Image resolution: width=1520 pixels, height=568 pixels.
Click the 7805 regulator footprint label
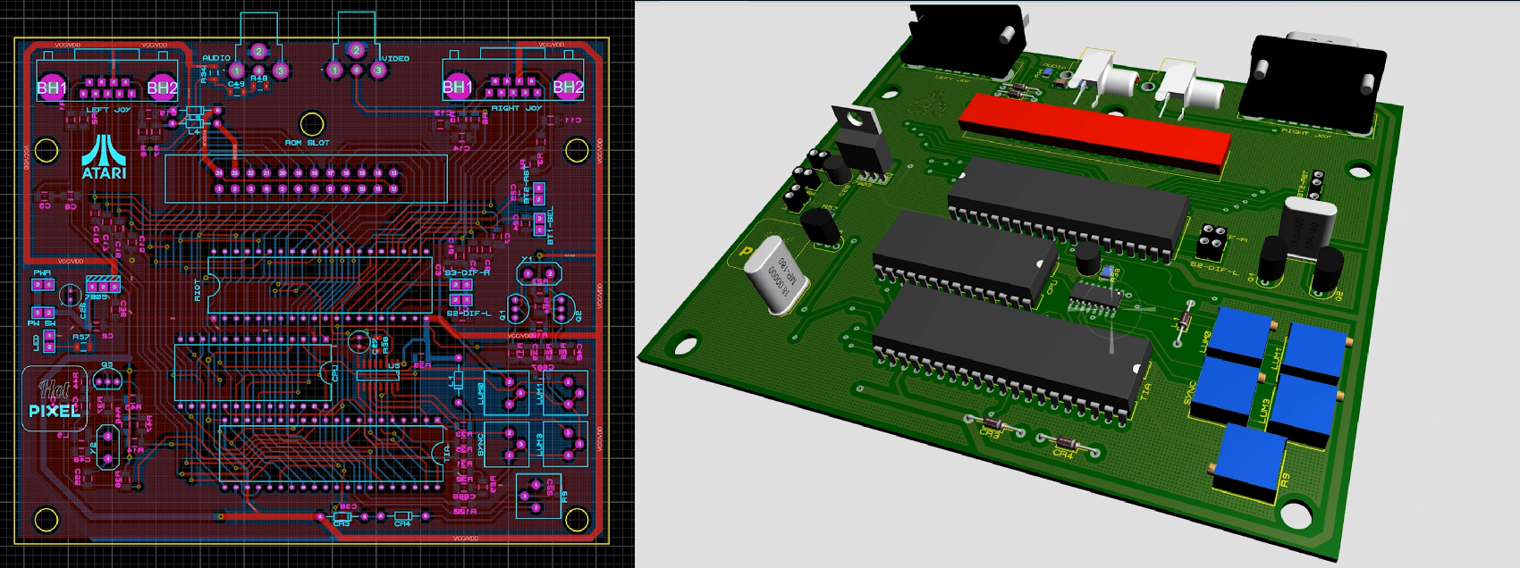pos(97,297)
